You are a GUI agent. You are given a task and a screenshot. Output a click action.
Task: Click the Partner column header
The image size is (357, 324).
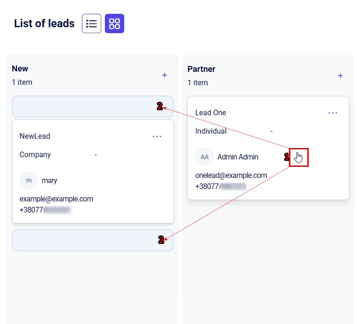point(202,69)
